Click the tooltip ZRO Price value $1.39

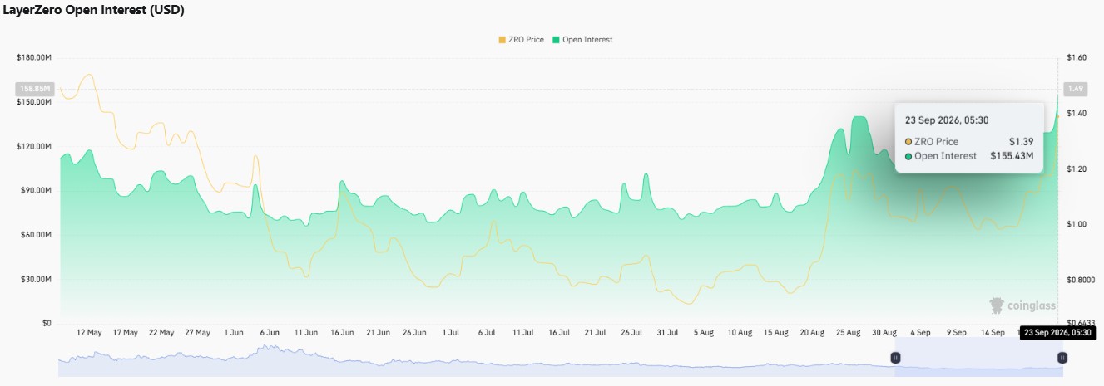point(1021,142)
